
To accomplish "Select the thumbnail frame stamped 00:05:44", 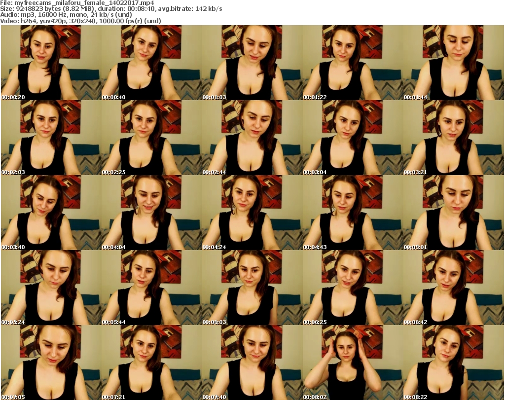I will 152,288.
